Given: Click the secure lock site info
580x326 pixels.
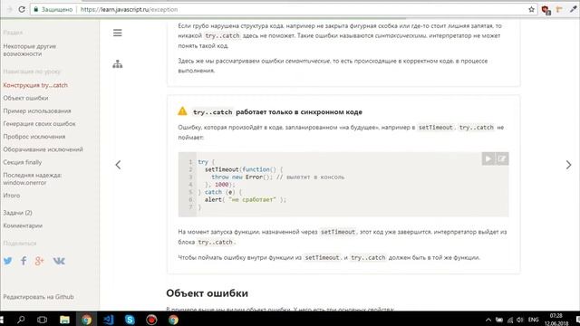Looking at the screenshot, I should [x=53, y=9].
